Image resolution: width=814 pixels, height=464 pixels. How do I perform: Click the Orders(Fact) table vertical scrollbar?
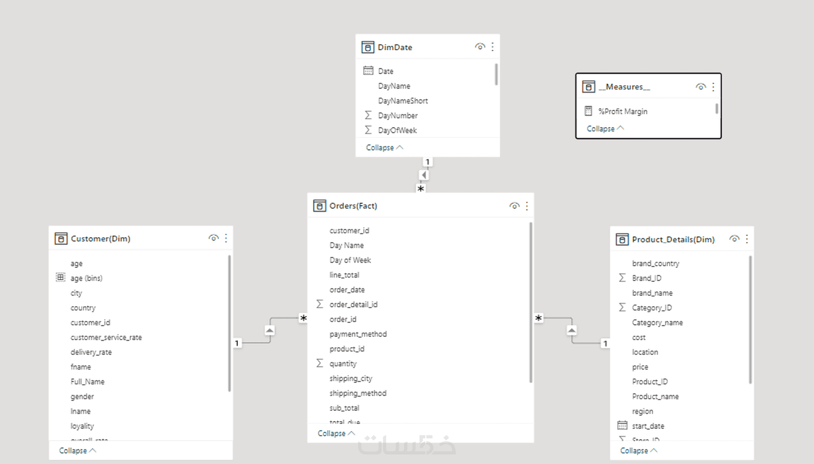coord(531,301)
